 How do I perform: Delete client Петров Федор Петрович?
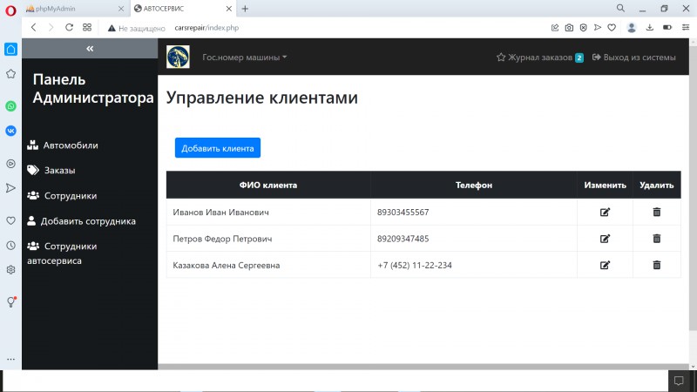[657, 239]
